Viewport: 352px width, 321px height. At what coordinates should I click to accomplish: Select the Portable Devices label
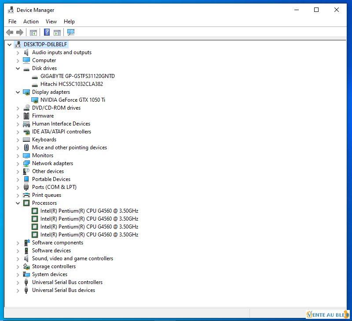(51, 179)
